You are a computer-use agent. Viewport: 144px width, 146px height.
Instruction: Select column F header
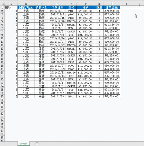click(x=86, y=4)
